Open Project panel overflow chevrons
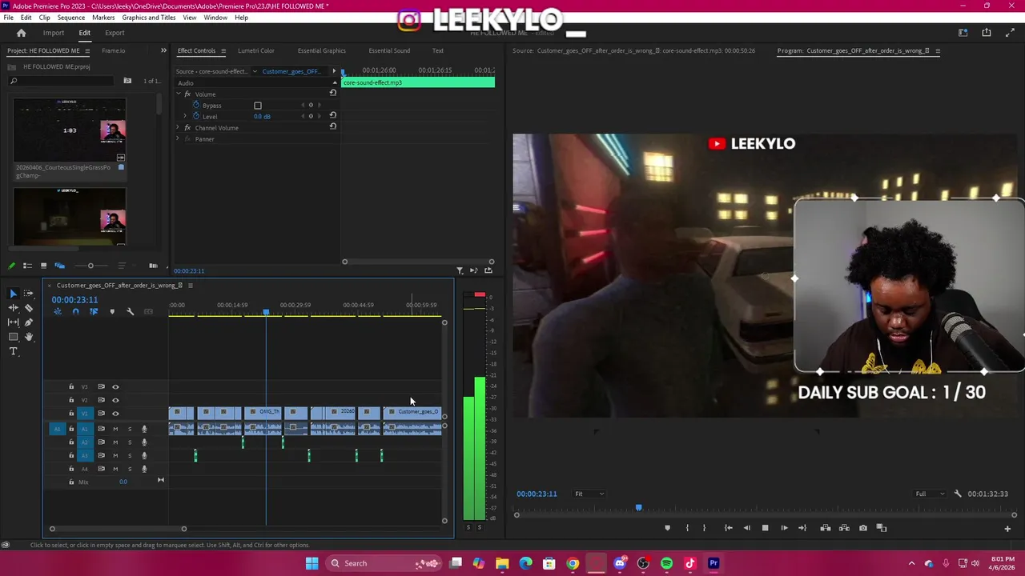This screenshot has width=1025, height=576. (x=163, y=50)
